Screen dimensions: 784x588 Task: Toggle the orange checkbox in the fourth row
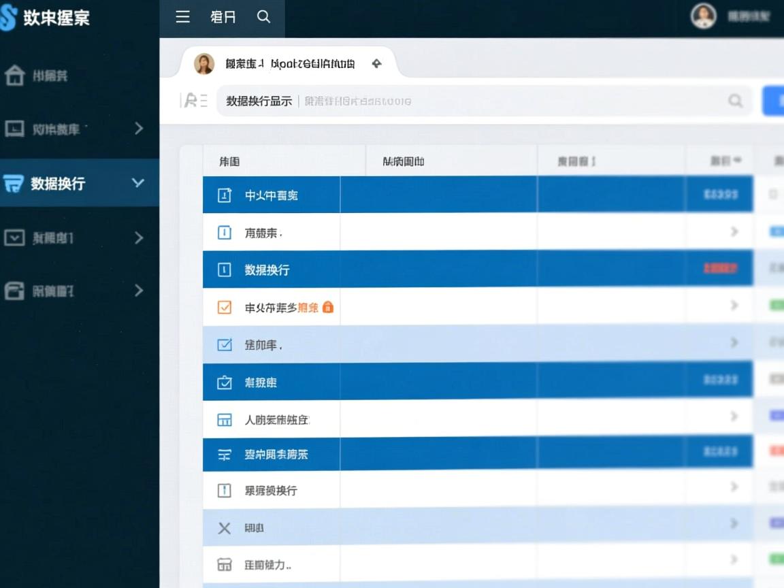[223, 307]
